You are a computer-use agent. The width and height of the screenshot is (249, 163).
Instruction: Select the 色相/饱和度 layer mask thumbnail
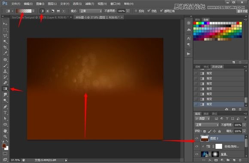(219, 146)
